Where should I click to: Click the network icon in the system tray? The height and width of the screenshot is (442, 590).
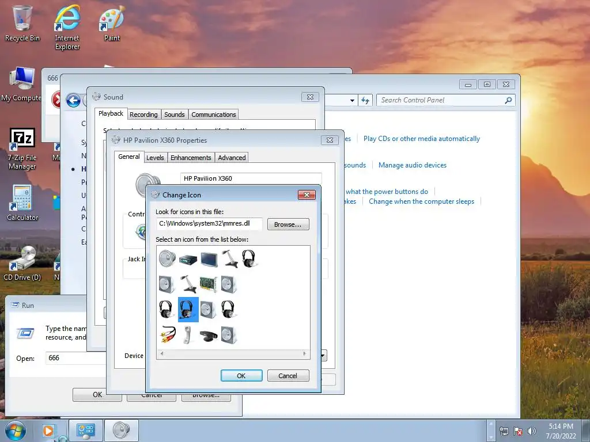click(x=504, y=431)
